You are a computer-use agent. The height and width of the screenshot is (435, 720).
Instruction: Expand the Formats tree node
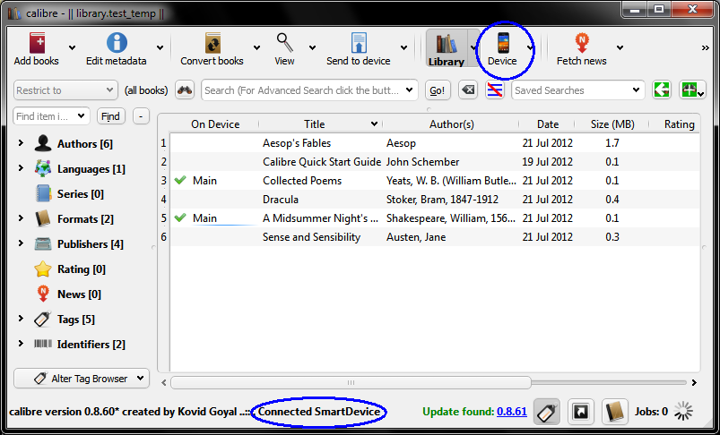click(21, 218)
